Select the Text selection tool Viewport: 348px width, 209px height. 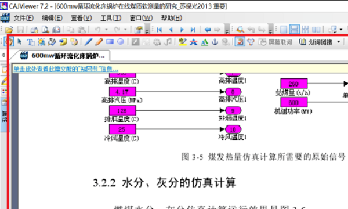pos(31,42)
